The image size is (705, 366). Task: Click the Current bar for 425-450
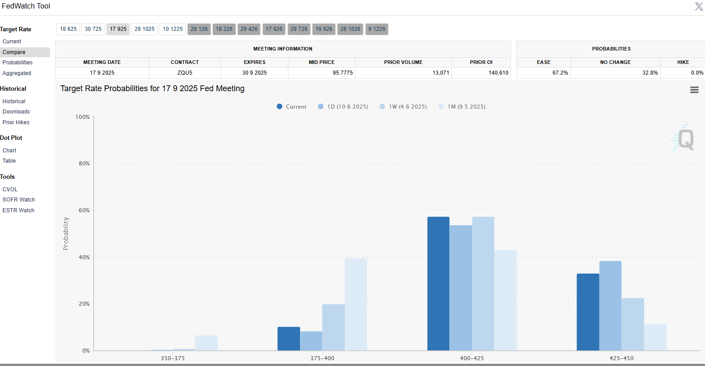pyautogui.click(x=588, y=312)
